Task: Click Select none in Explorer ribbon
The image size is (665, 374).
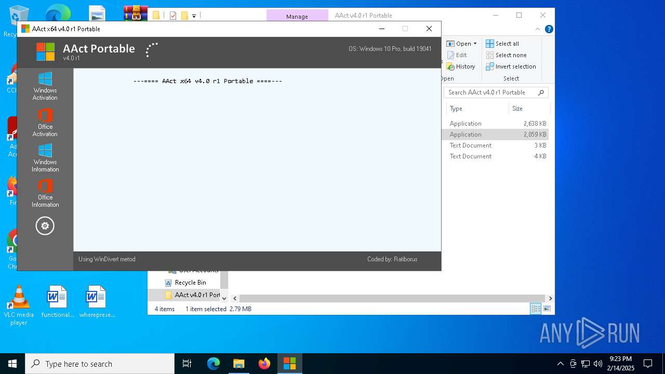Action: pyautogui.click(x=506, y=55)
